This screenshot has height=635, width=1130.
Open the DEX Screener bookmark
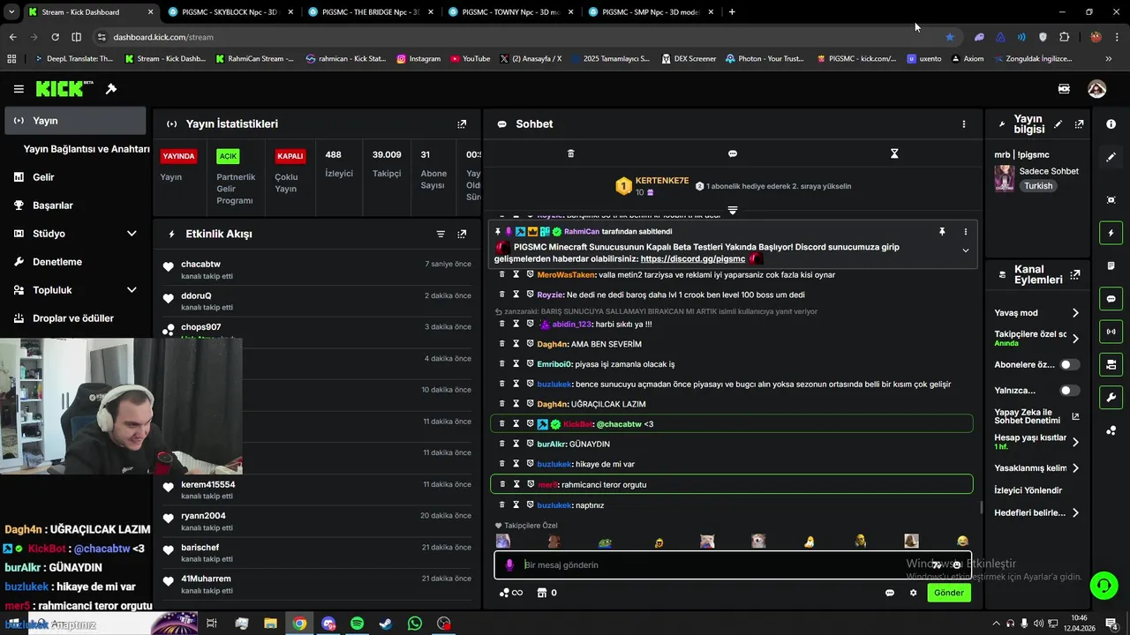coord(688,59)
